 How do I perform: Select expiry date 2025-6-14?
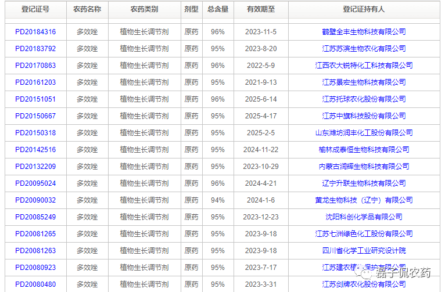point(261,99)
